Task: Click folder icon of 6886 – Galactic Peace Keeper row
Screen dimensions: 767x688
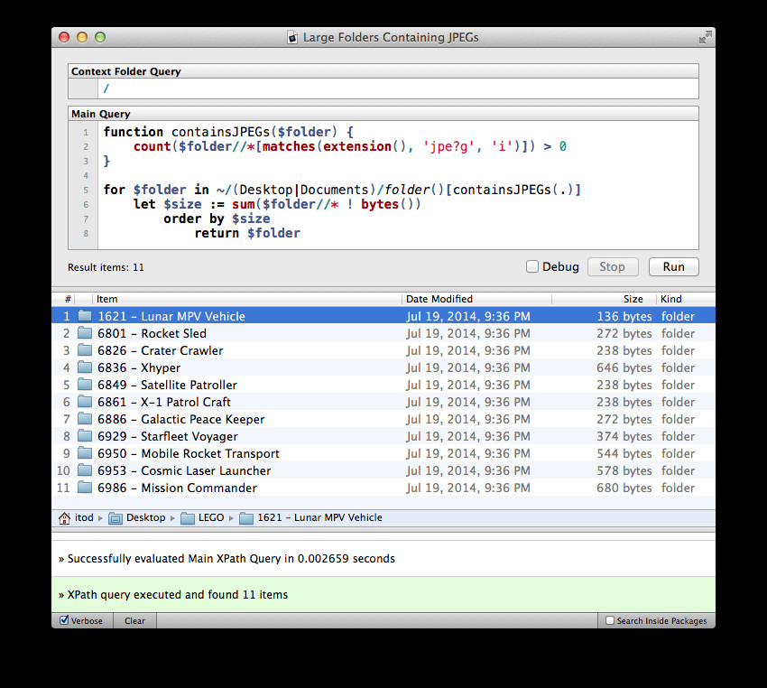Action: point(85,419)
